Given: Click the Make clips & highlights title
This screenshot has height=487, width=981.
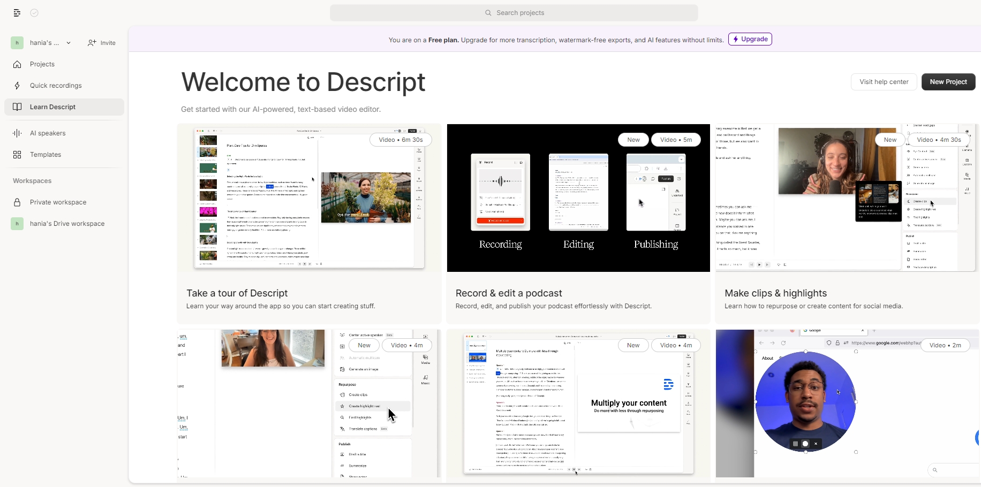Looking at the screenshot, I should pos(776,293).
